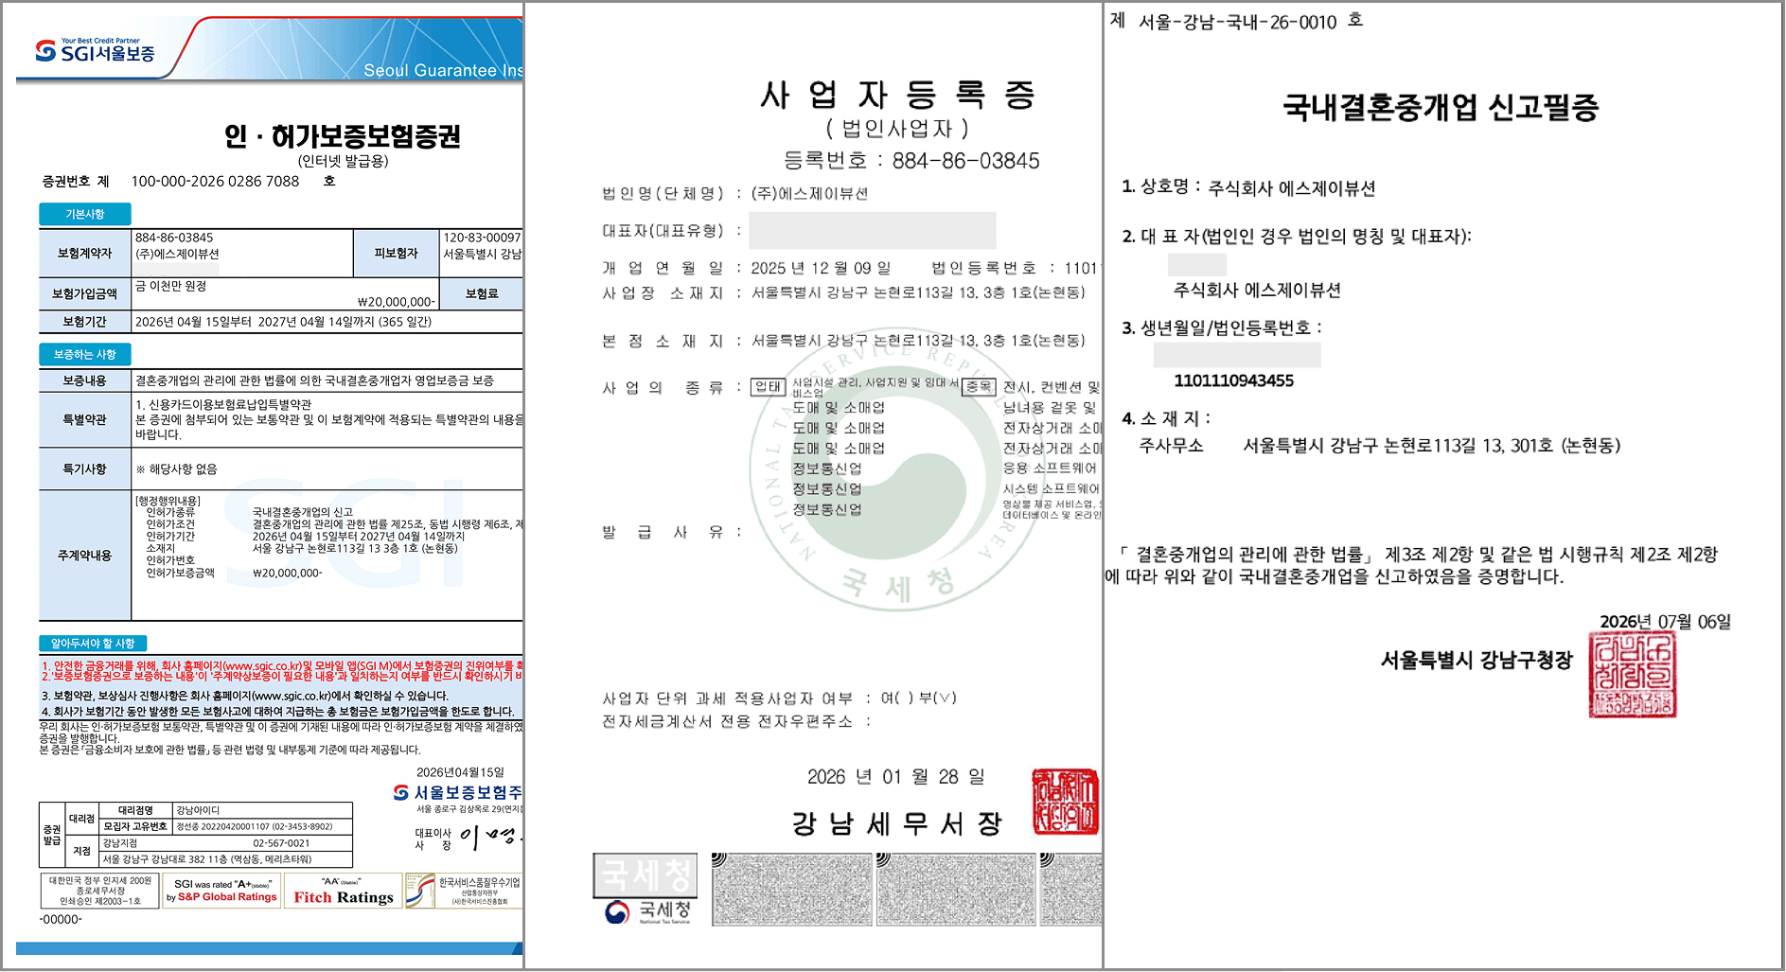This screenshot has width=1786, height=972.
Task: Click the S&P Global Ratings badge
Action: [x=221, y=891]
